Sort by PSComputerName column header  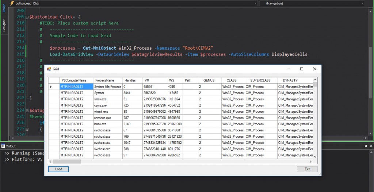[76, 80]
